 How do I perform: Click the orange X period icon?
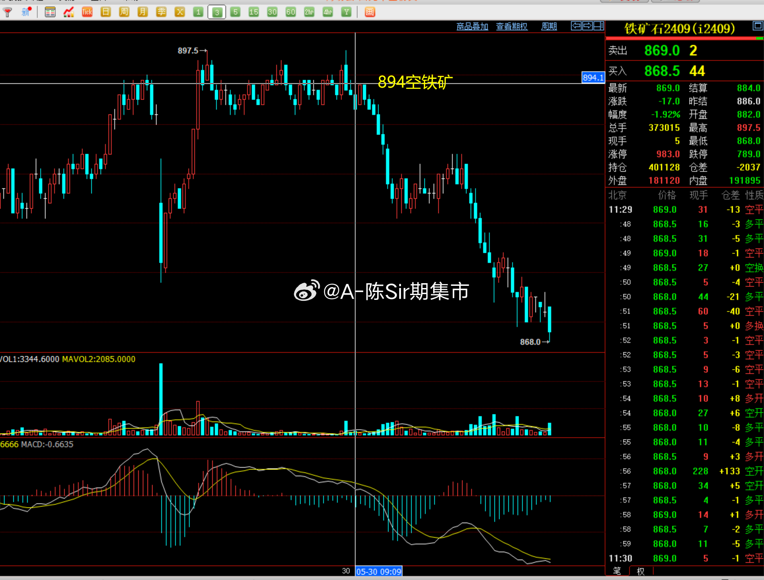pyautogui.click(x=180, y=12)
